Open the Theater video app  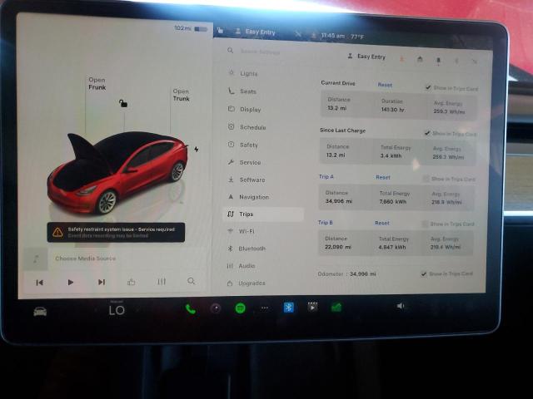coord(312,307)
